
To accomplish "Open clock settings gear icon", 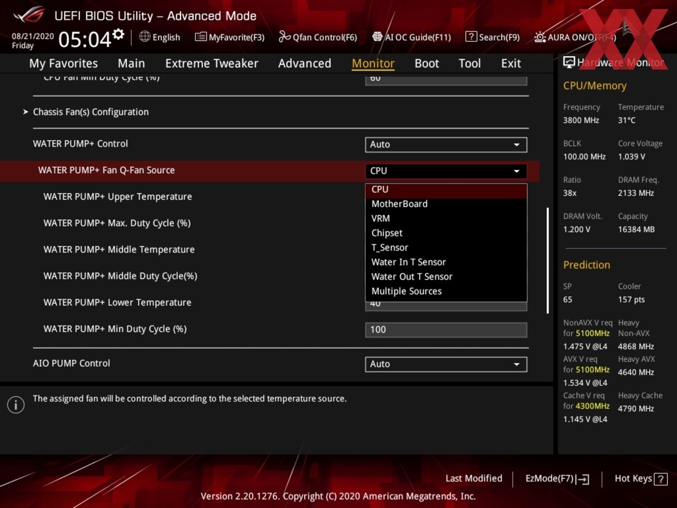I will [x=118, y=34].
